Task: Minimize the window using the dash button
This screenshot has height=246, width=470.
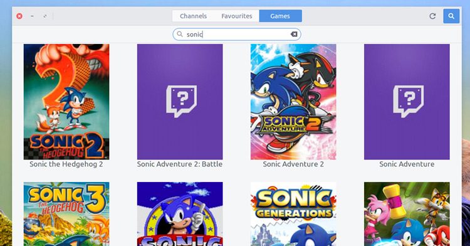Action: pos(32,16)
